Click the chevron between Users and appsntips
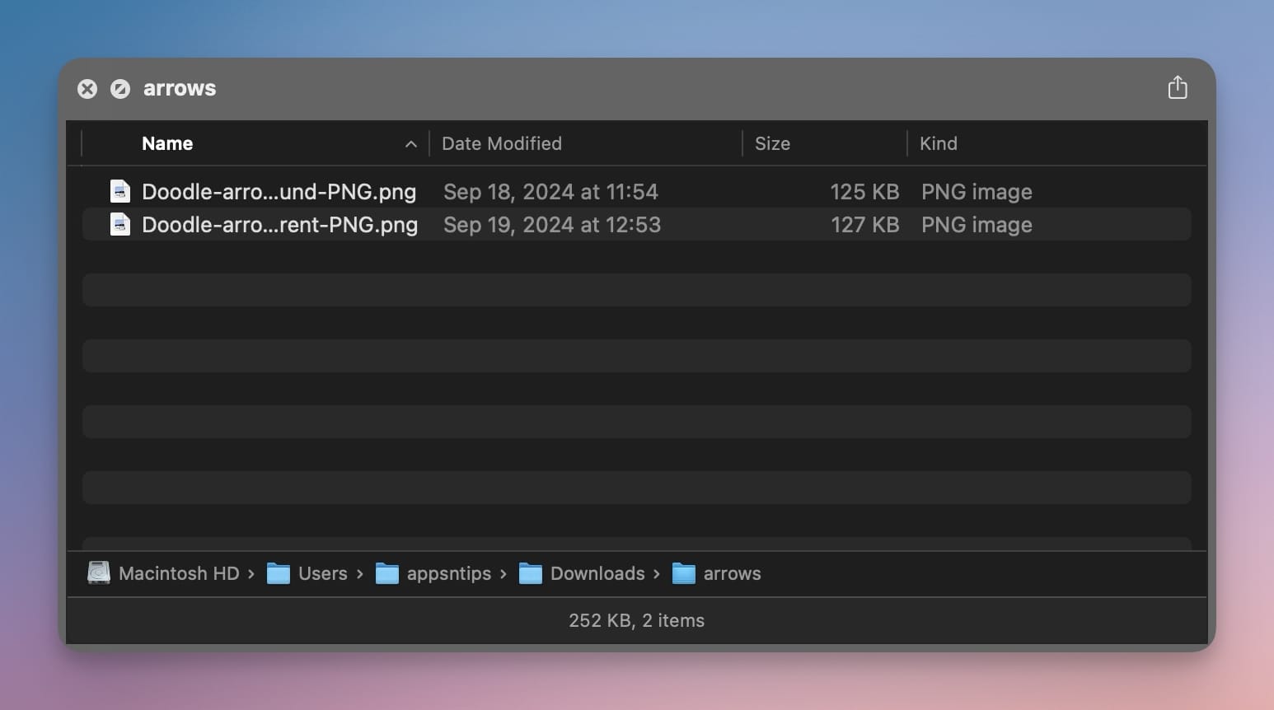Viewport: 1274px width, 710px height. coord(360,573)
